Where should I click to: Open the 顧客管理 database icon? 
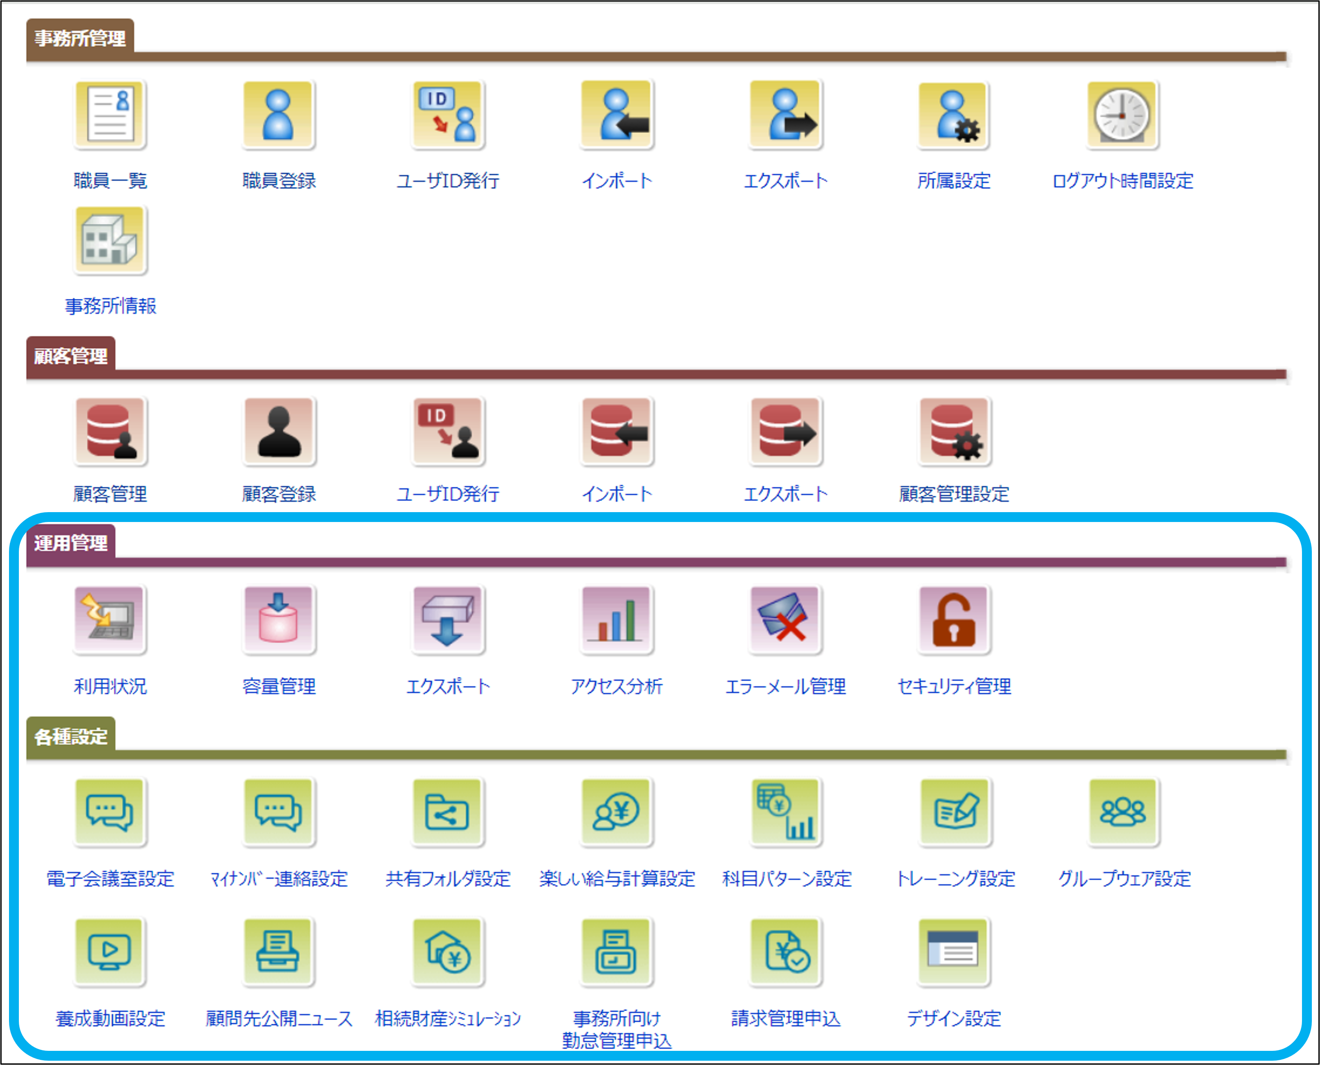pos(110,431)
